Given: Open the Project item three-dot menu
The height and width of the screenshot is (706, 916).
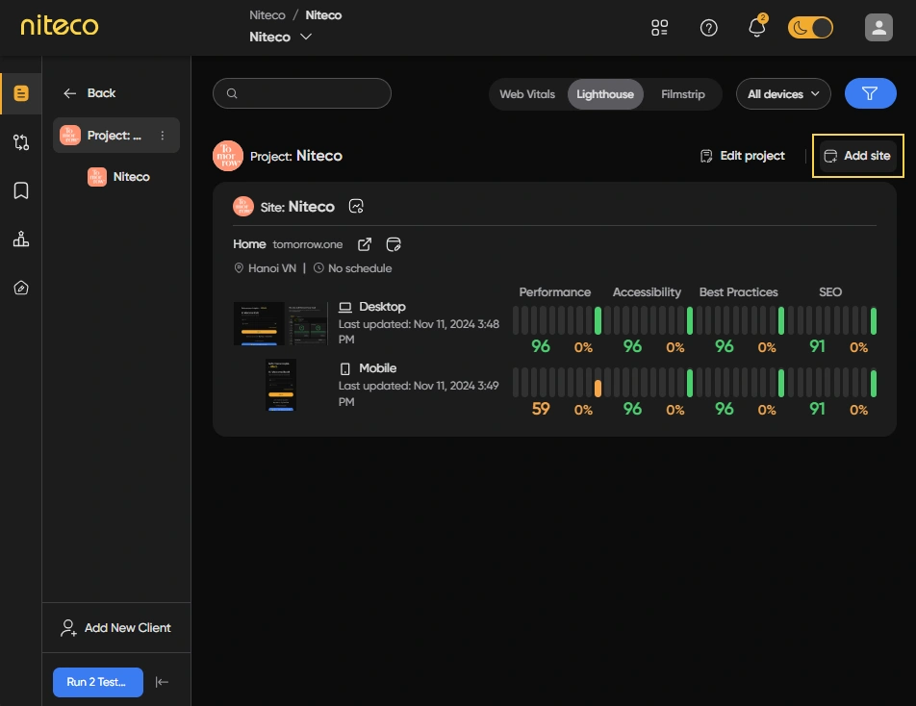Looking at the screenshot, I should point(163,136).
